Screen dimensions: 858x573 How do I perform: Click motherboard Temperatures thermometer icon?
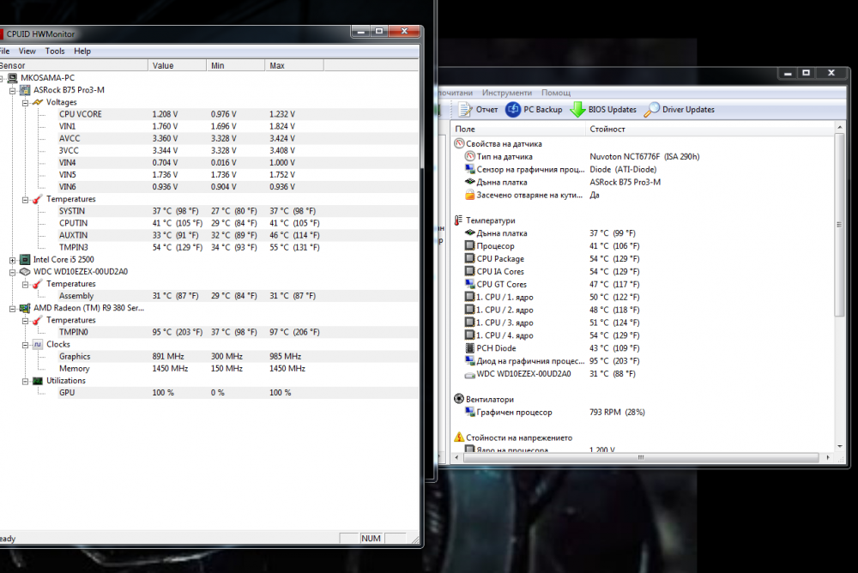tap(38, 199)
